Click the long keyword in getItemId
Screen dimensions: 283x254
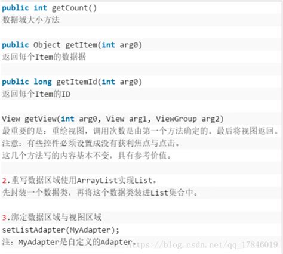[x=42, y=82]
